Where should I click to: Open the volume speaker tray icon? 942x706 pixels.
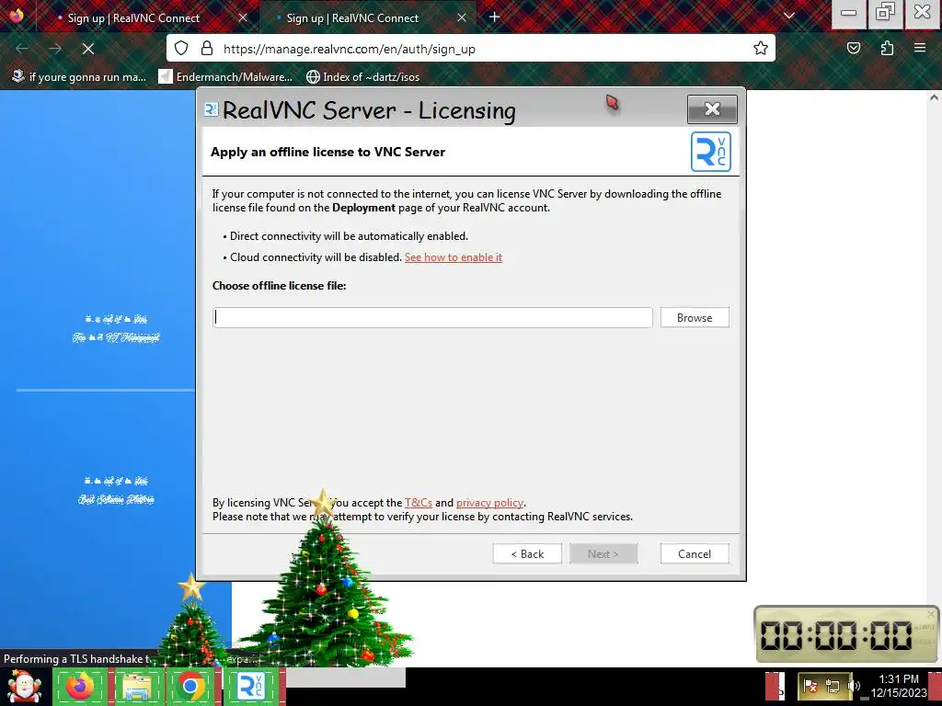855,686
